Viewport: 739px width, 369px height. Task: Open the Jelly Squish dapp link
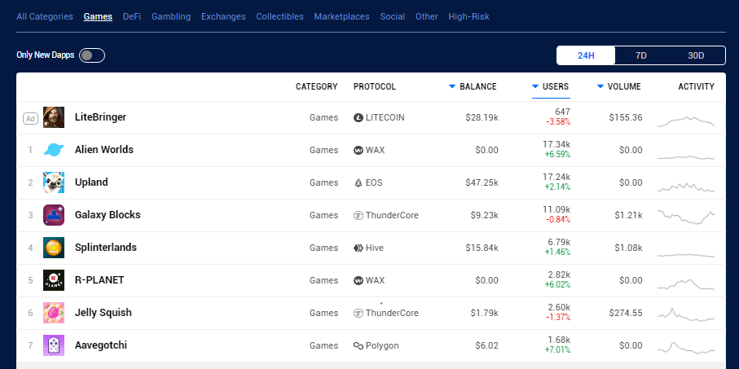pos(103,312)
